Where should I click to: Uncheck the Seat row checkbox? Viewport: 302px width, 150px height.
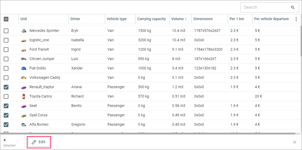[6, 106]
